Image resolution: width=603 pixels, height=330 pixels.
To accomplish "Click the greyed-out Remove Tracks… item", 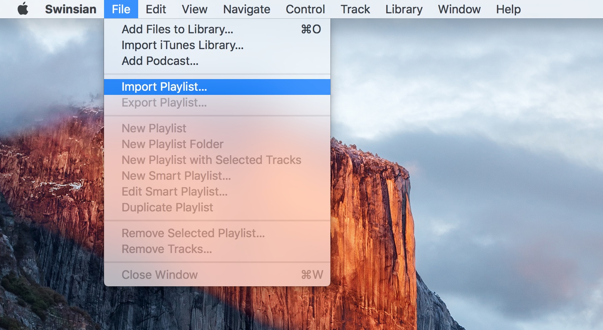I will pyautogui.click(x=217, y=249).
